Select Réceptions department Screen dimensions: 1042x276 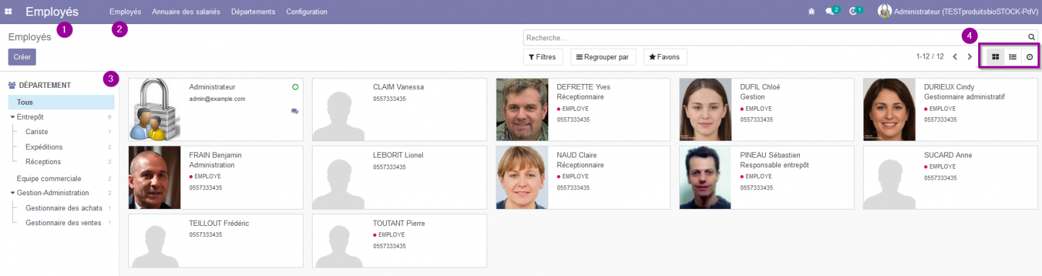[x=43, y=162]
